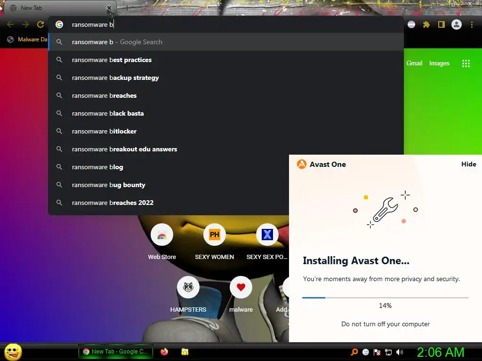Open the Extensions puzzle-piece menu

[426, 24]
